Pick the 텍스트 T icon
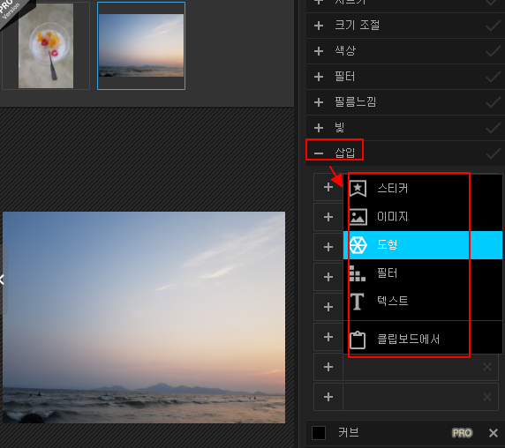The width and height of the screenshot is (505, 448). coord(357,302)
